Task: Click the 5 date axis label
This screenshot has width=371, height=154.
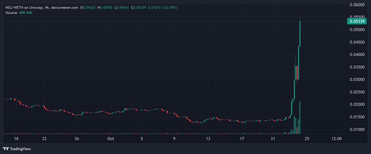Action: (142, 139)
